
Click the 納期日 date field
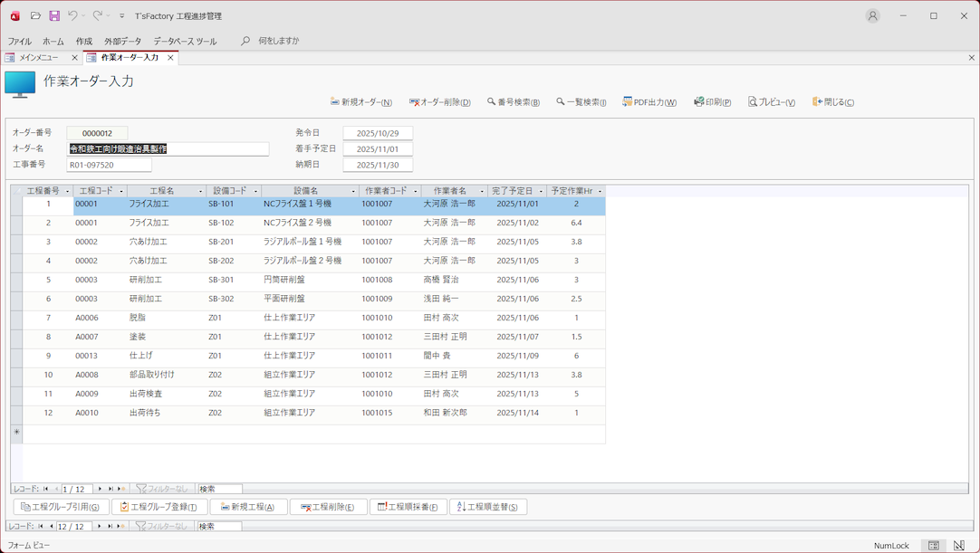tap(378, 165)
